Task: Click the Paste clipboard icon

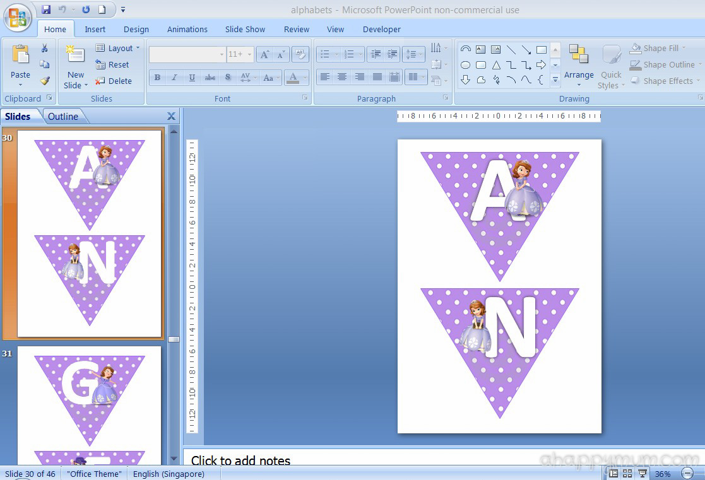Action: click(x=20, y=54)
